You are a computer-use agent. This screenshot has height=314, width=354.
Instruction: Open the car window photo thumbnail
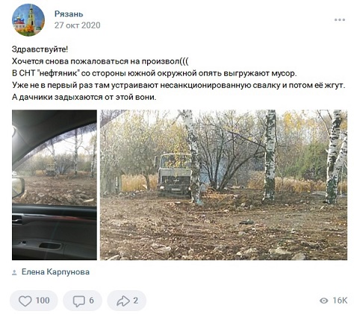click(x=55, y=185)
